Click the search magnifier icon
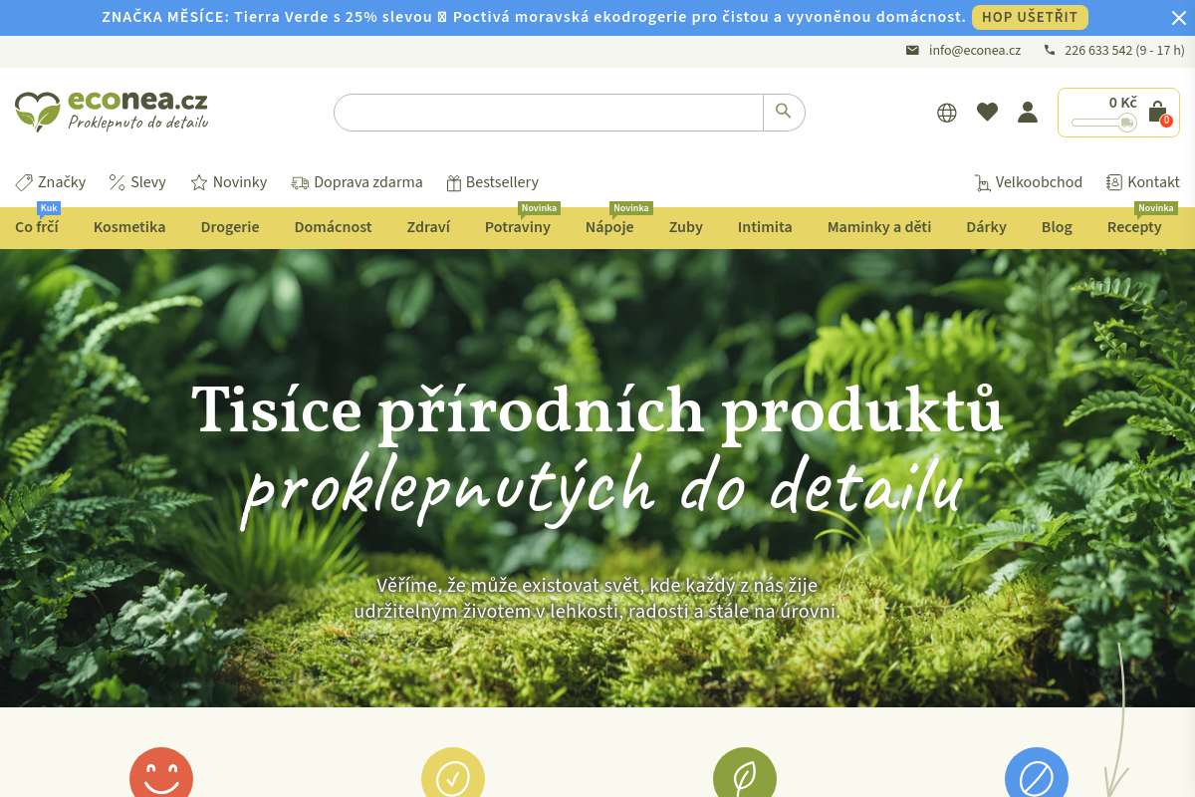The image size is (1195, 797). click(784, 112)
